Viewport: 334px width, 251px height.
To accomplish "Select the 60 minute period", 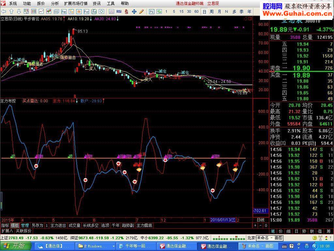I will [x=196, y=11].
